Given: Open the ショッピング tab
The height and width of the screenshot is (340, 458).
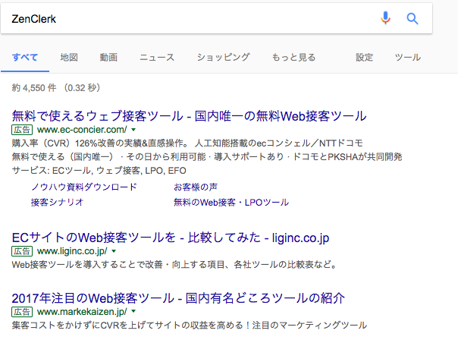Looking at the screenshot, I should (223, 58).
